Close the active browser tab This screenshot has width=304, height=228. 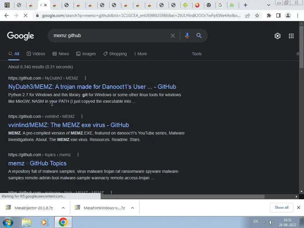(x=45, y=5)
